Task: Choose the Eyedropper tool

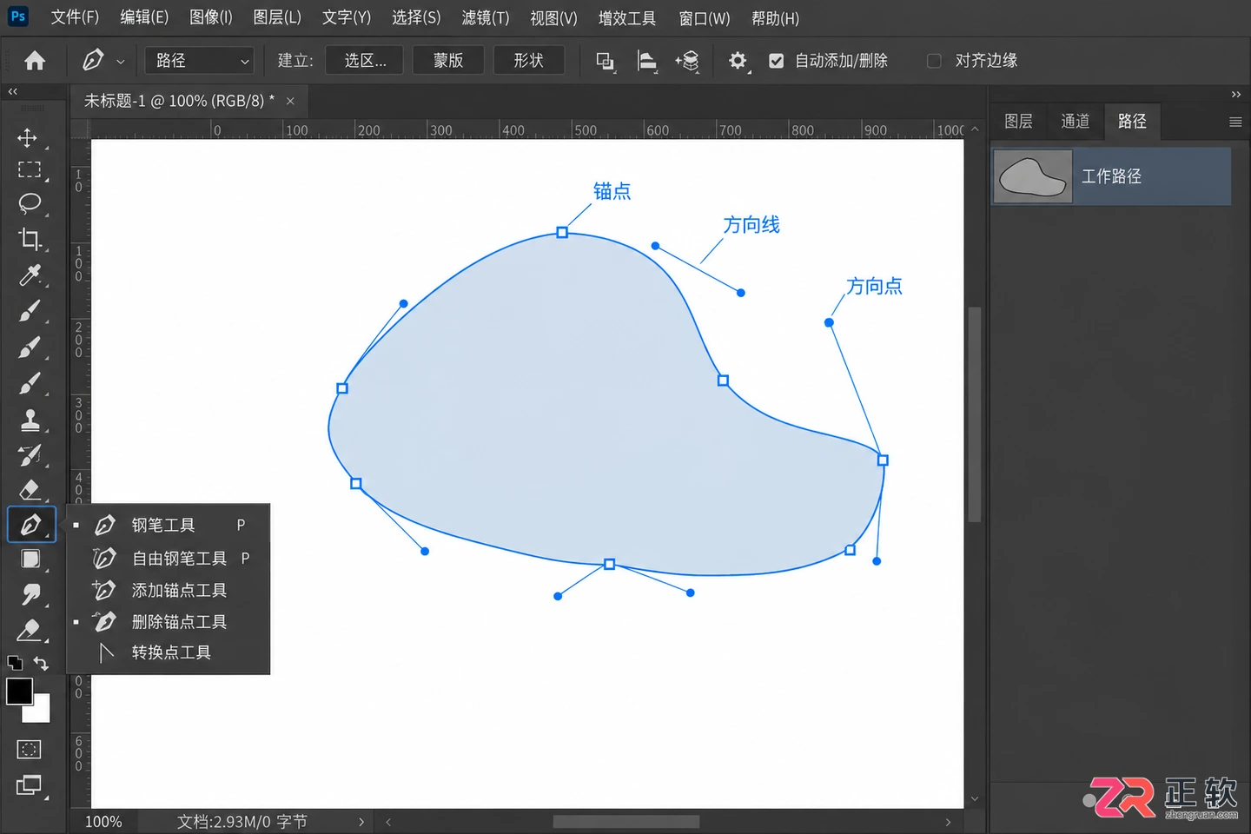Action: [30, 275]
